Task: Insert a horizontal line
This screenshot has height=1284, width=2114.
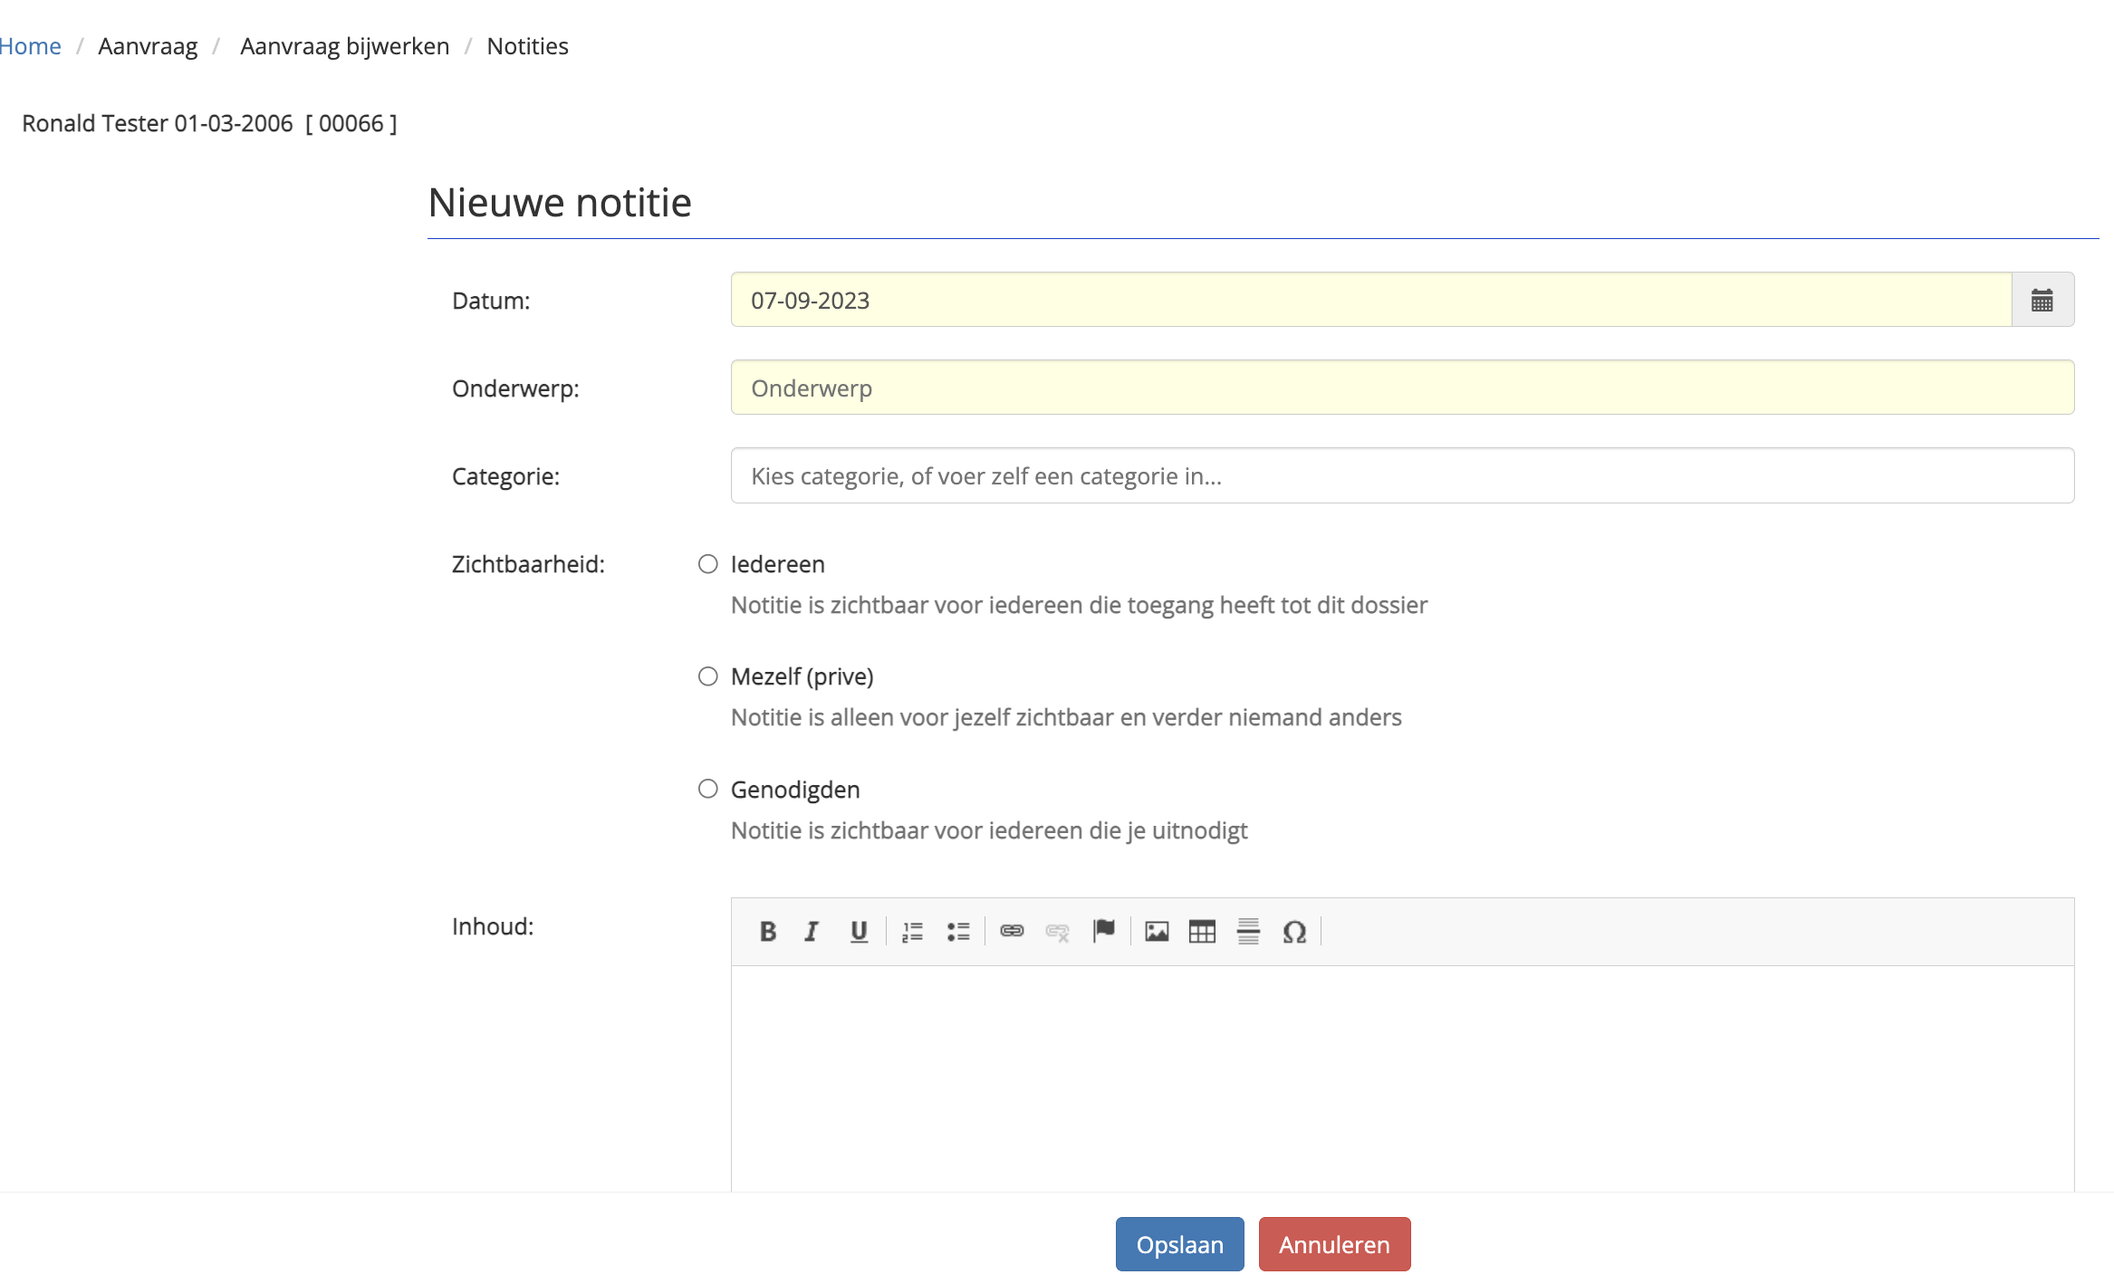Action: (x=1248, y=931)
